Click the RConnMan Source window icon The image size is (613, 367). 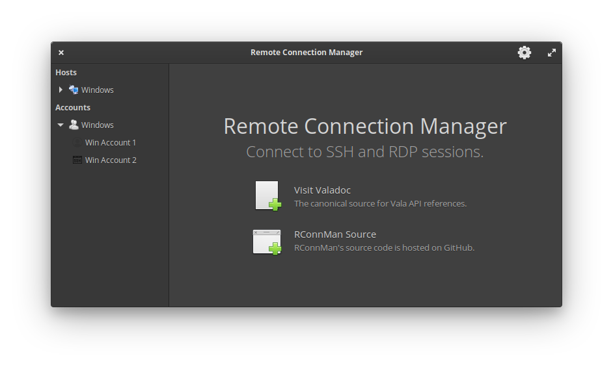click(x=267, y=242)
